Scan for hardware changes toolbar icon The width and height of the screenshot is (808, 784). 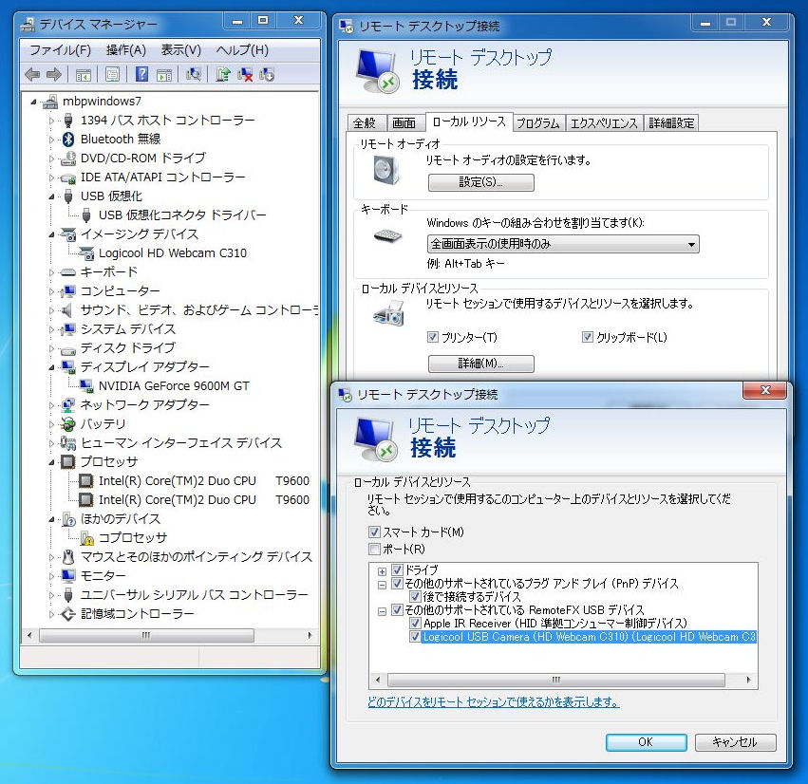tap(194, 75)
